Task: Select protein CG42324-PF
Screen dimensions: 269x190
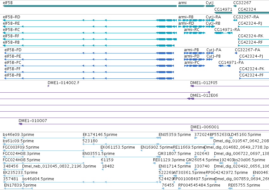Action: (x=254, y=78)
